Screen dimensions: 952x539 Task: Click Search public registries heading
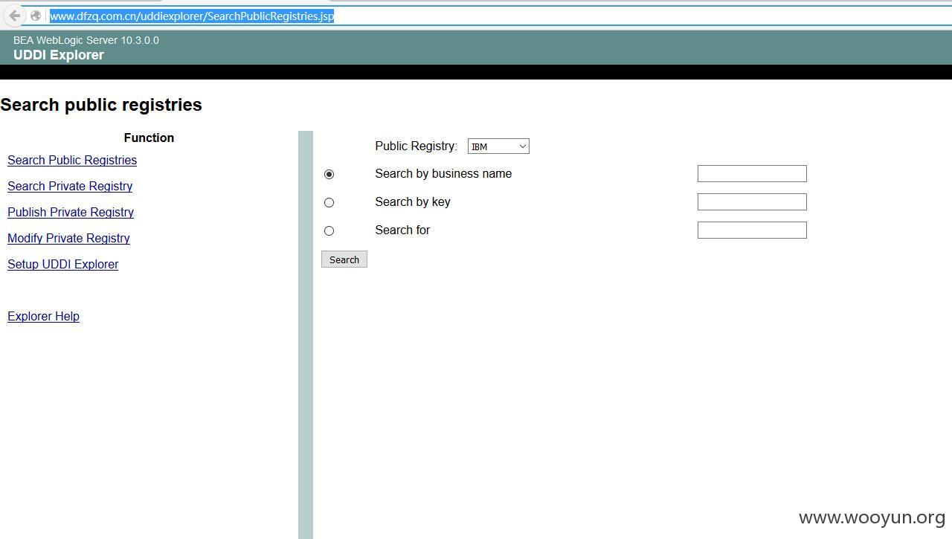pyautogui.click(x=101, y=105)
